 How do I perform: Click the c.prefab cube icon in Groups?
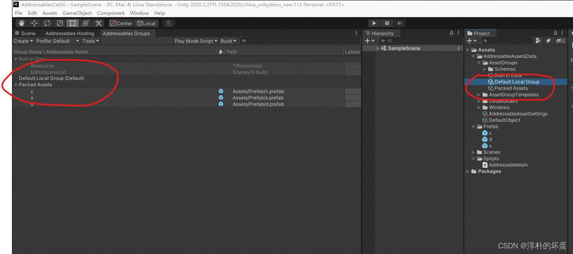point(221,91)
